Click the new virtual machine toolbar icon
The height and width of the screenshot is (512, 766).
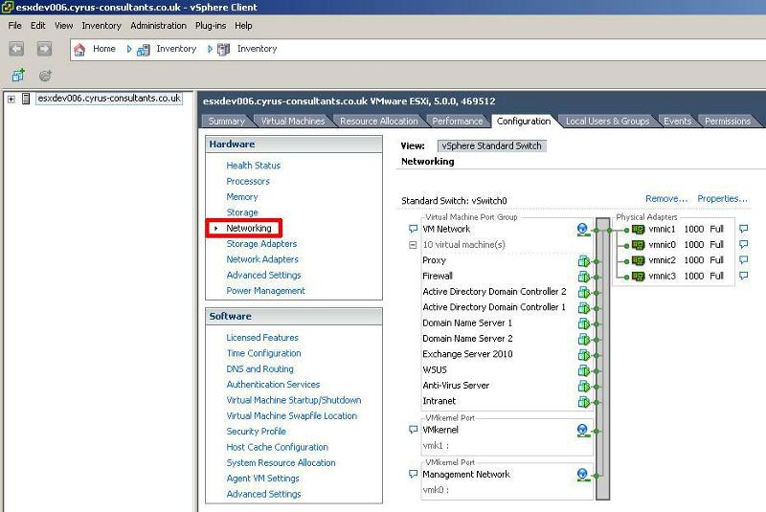coord(18,76)
